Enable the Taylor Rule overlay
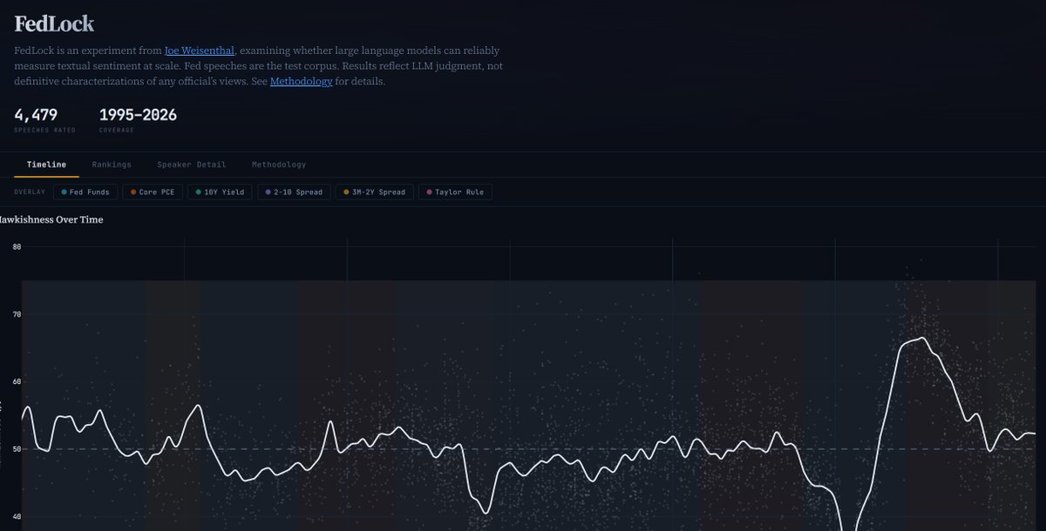 pos(455,192)
